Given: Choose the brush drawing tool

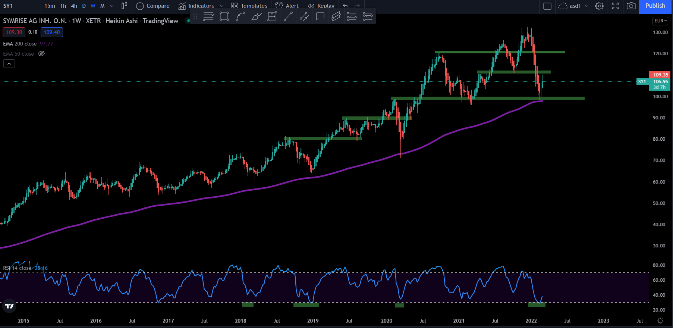Looking at the screenshot, I should click(256, 16).
